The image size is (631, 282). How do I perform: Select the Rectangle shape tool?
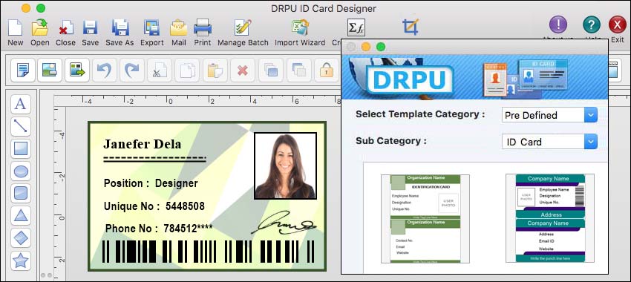click(x=21, y=149)
